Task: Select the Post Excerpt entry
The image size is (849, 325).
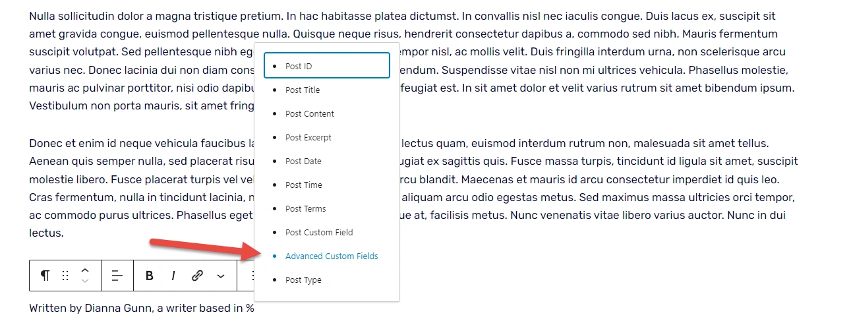Action: (308, 137)
